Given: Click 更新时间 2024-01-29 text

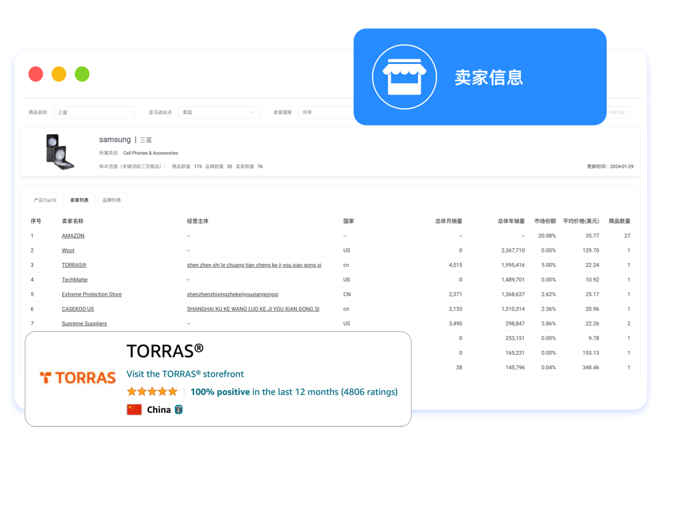Looking at the screenshot, I should pos(610,167).
